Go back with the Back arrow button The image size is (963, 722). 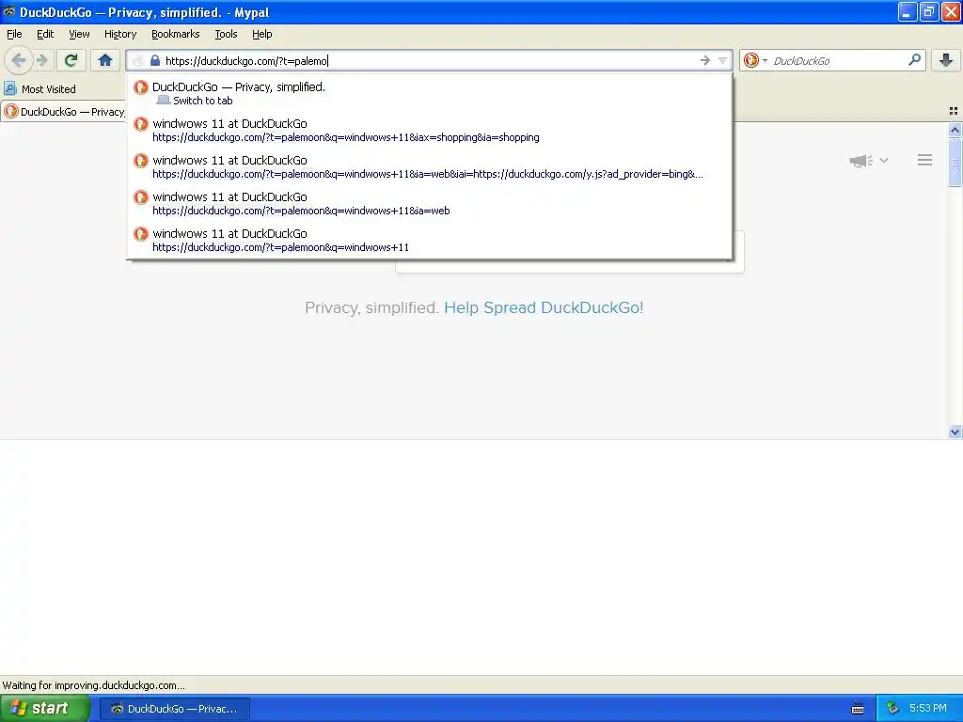point(19,60)
